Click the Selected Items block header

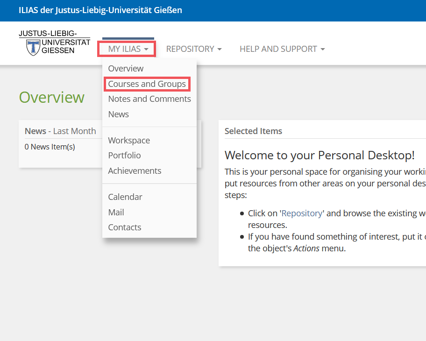coord(253,131)
